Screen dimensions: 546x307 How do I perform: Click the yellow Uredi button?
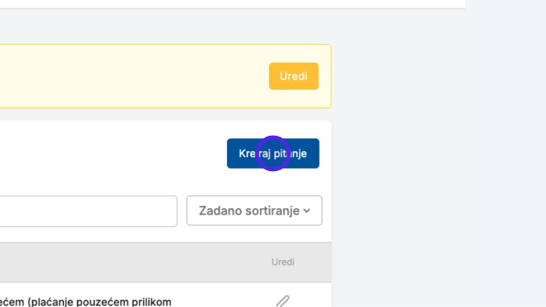(x=294, y=76)
